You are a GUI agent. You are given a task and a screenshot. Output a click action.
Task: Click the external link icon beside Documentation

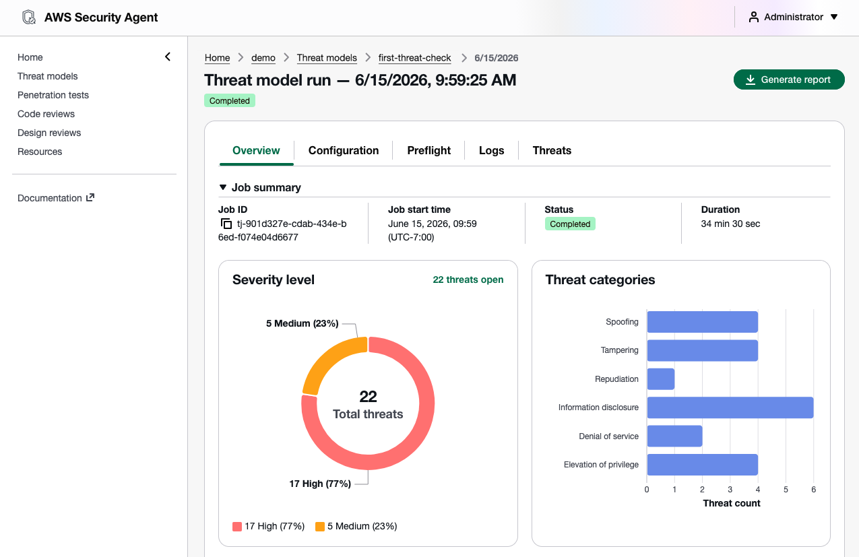pos(90,197)
